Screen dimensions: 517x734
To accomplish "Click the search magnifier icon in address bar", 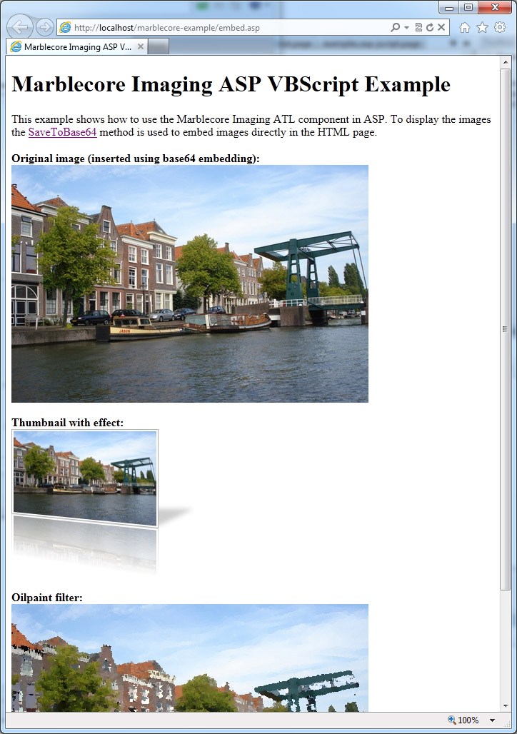I will (x=395, y=27).
